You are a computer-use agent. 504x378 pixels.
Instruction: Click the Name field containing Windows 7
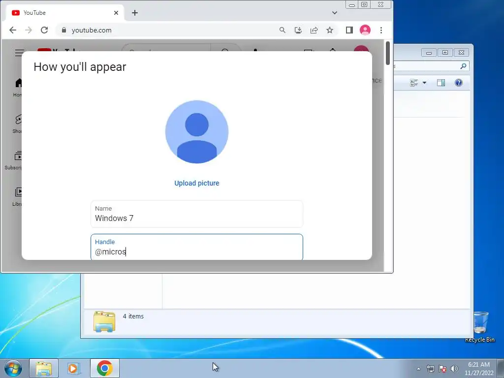197,214
